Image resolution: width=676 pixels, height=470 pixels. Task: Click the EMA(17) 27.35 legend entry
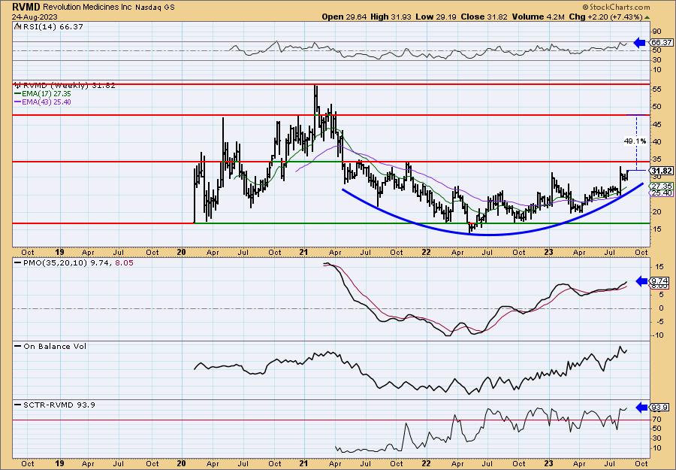click(43, 94)
